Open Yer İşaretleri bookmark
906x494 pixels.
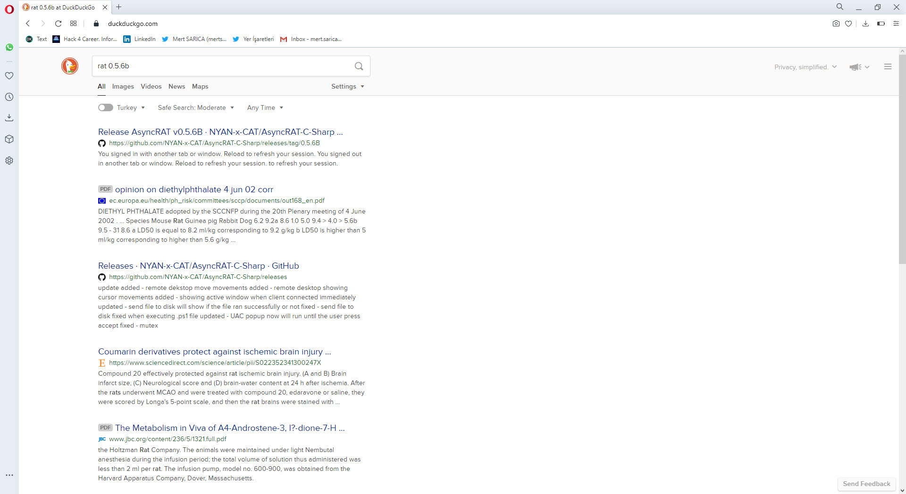(x=253, y=39)
